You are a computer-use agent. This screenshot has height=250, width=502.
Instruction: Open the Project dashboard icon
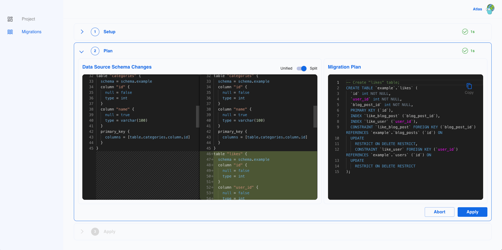click(10, 19)
